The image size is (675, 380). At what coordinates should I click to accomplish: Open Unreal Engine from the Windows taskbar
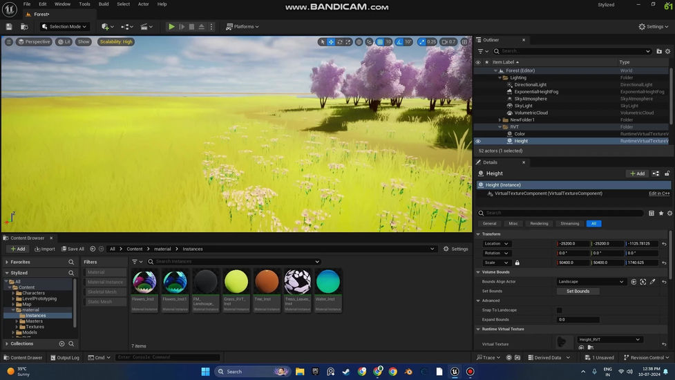[455, 371]
